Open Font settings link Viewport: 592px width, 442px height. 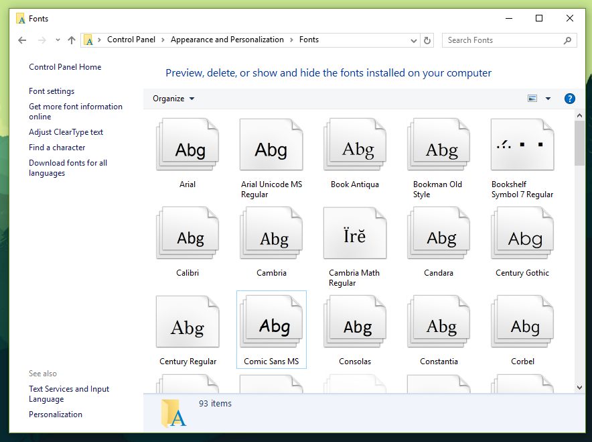click(52, 91)
